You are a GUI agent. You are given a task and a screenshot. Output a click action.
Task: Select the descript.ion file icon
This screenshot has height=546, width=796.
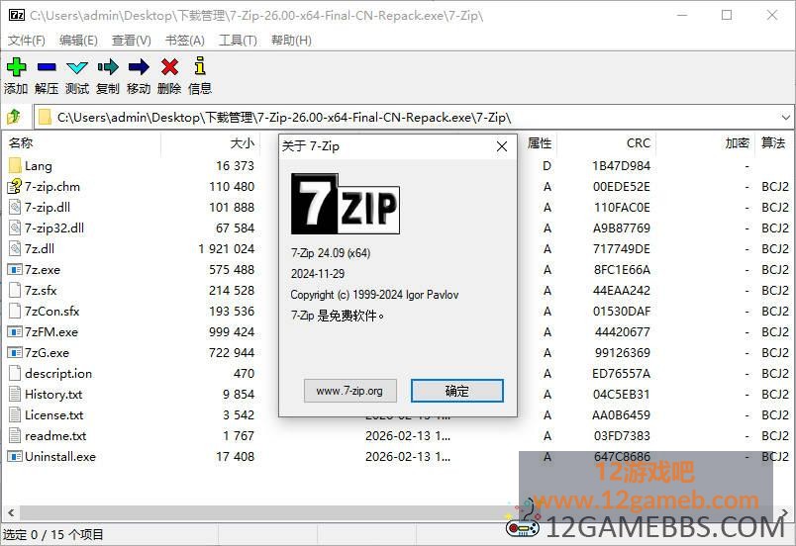click(x=15, y=373)
